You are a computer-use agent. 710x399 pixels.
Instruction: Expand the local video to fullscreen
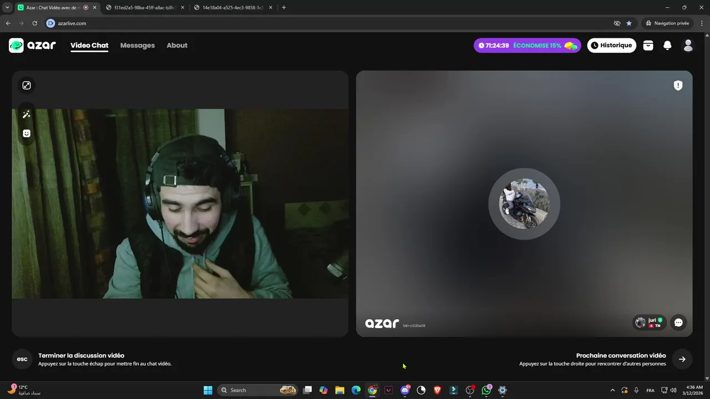pyautogui.click(x=27, y=85)
